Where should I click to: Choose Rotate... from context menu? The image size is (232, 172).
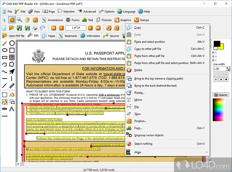(x=168, y=93)
